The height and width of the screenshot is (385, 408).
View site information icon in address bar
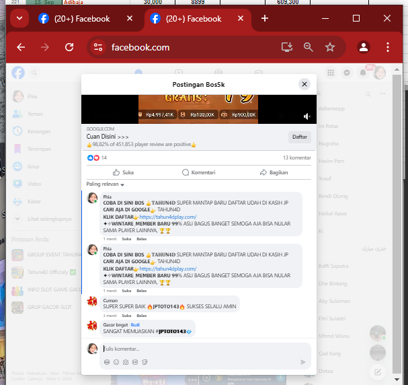[98, 47]
